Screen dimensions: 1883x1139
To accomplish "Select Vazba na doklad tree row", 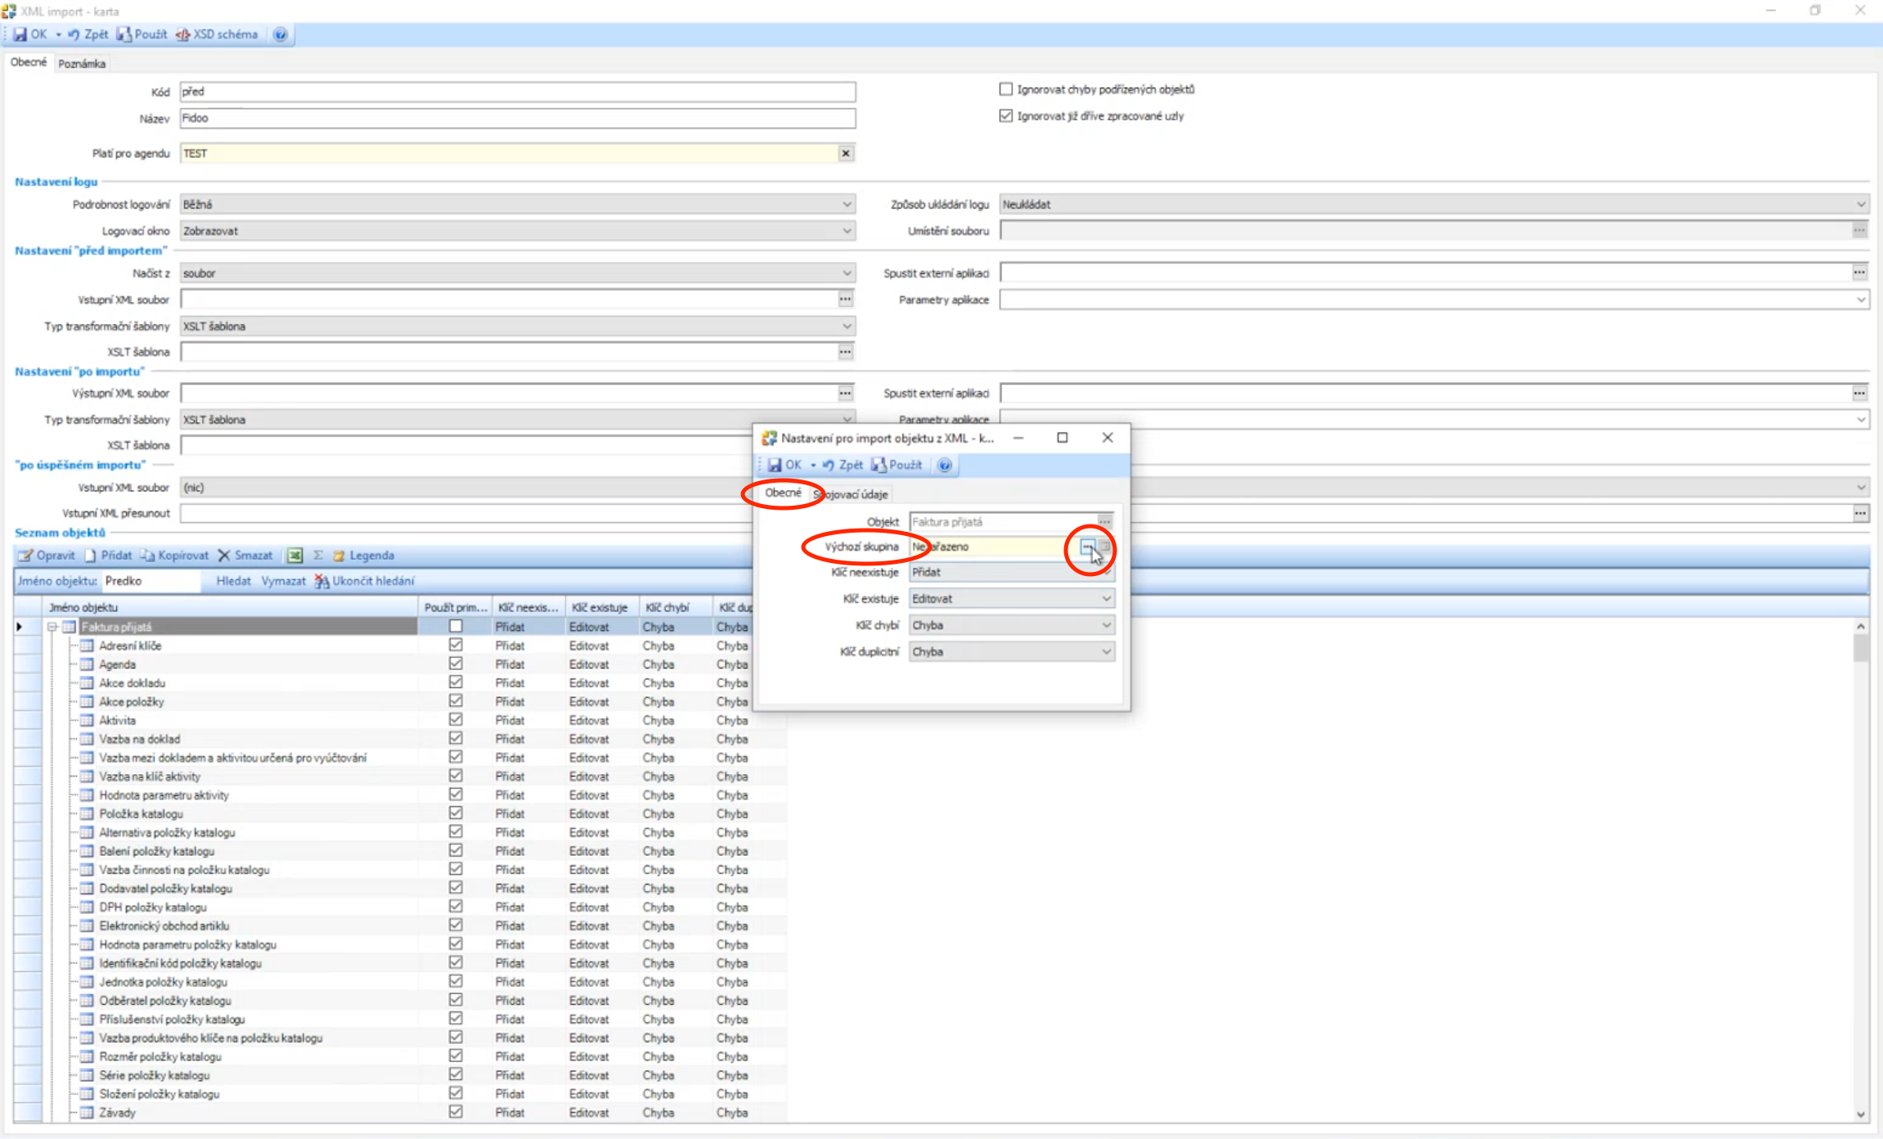I will pos(139,739).
